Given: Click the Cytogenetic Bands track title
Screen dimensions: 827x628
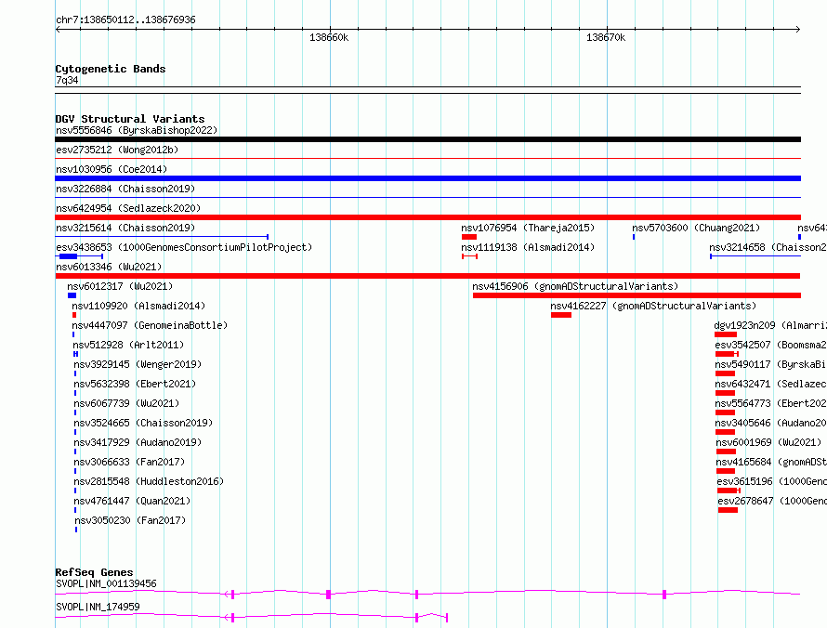Looking at the screenshot, I should (111, 69).
